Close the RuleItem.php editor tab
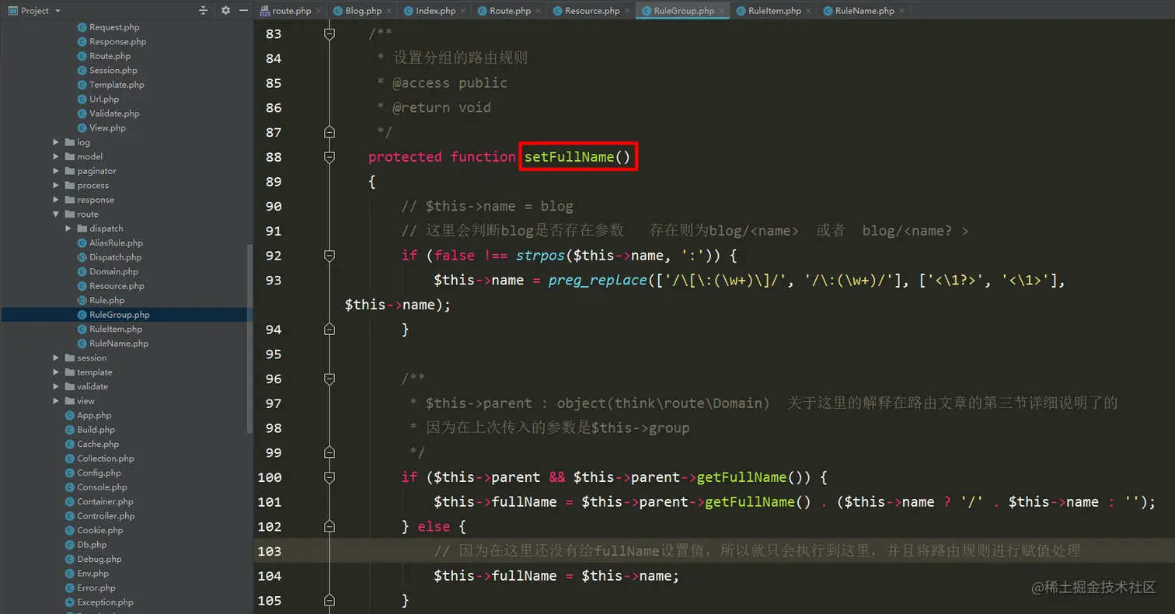 [808, 11]
